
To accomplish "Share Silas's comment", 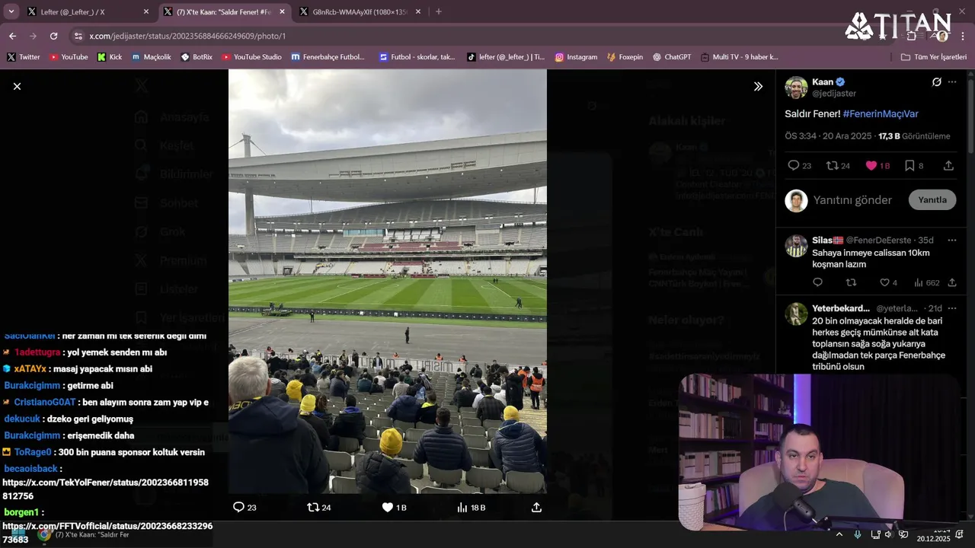I will click(x=952, y=282).
